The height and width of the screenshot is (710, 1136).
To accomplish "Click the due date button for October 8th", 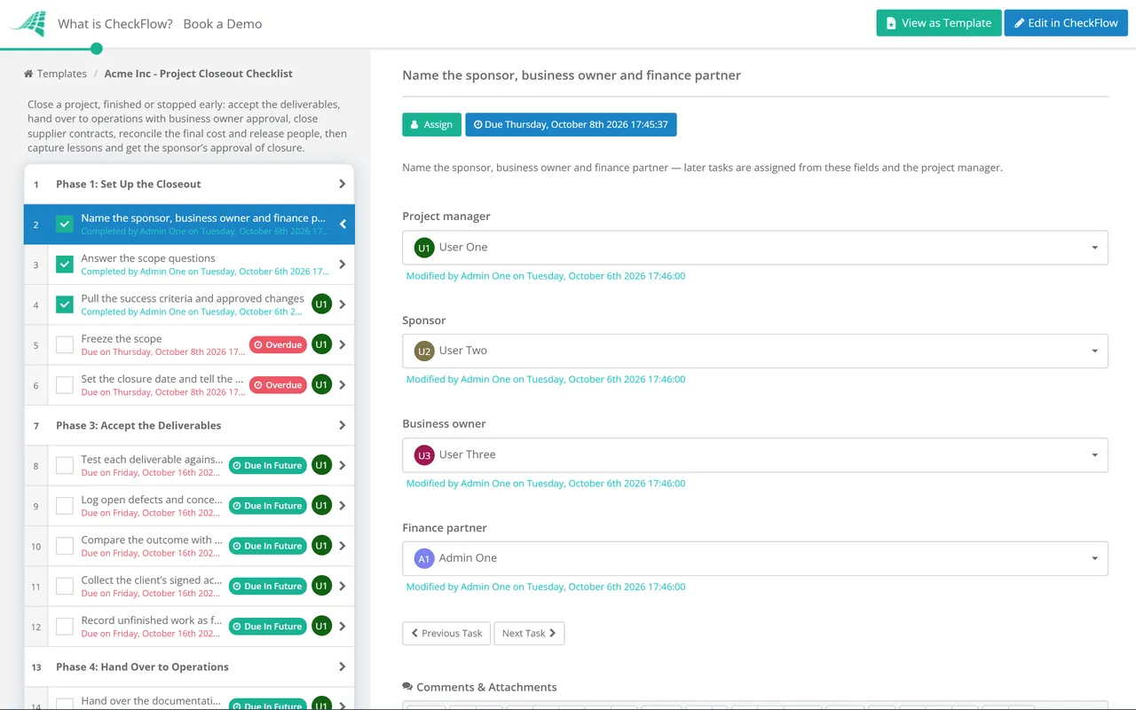I will click(571, 124).
